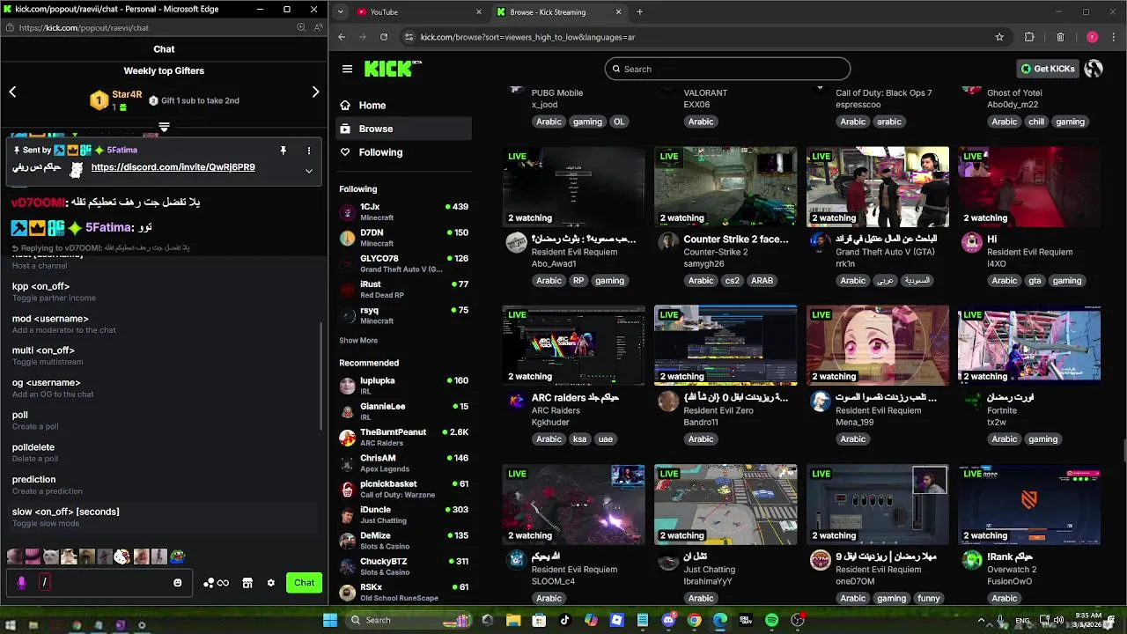Go to Home in the Kick sidebar
The image size is (1127, 634).
point(403,105)
